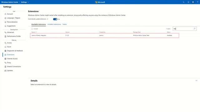Open Proxy settings
Viewport: 200px width, 112px height.
[9, 63]
